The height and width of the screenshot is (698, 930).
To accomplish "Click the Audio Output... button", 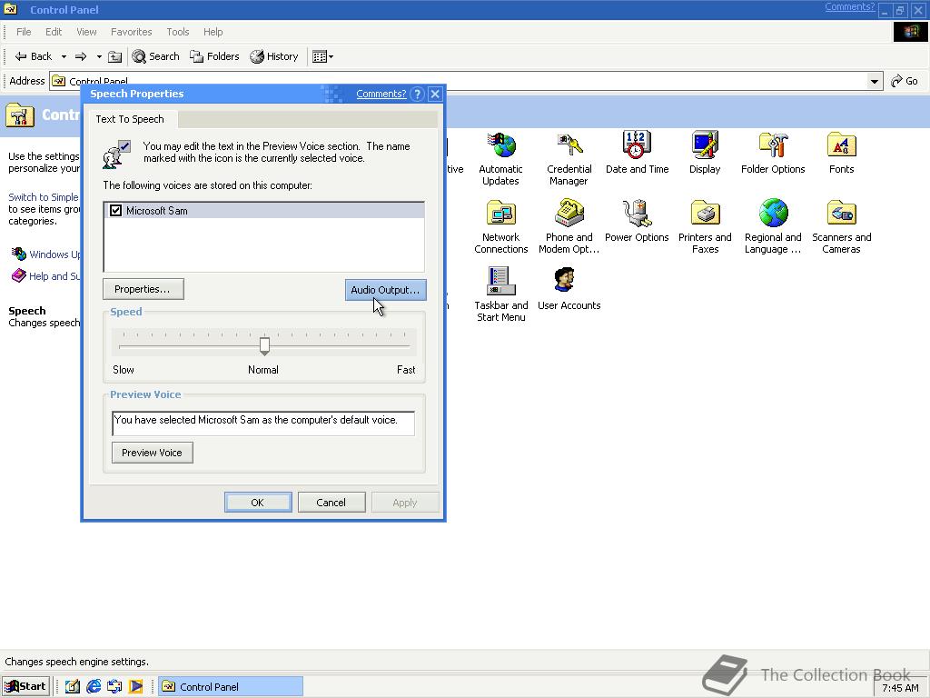I will point(385,290).
